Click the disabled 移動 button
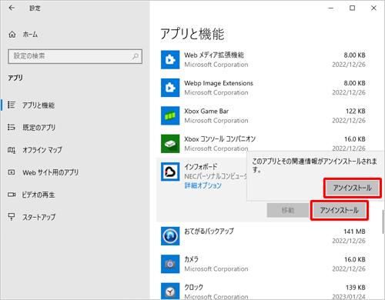The width and height of the screenshot is (385, 300). point(288,210)
